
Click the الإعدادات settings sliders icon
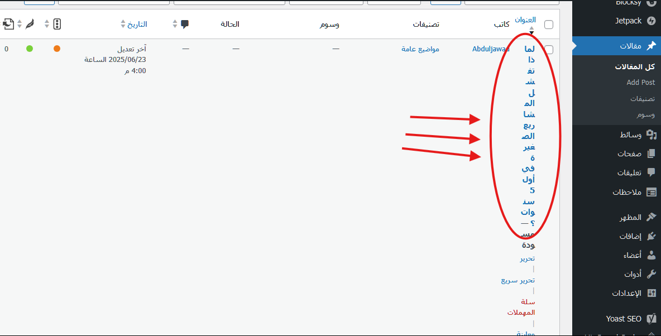651,293
